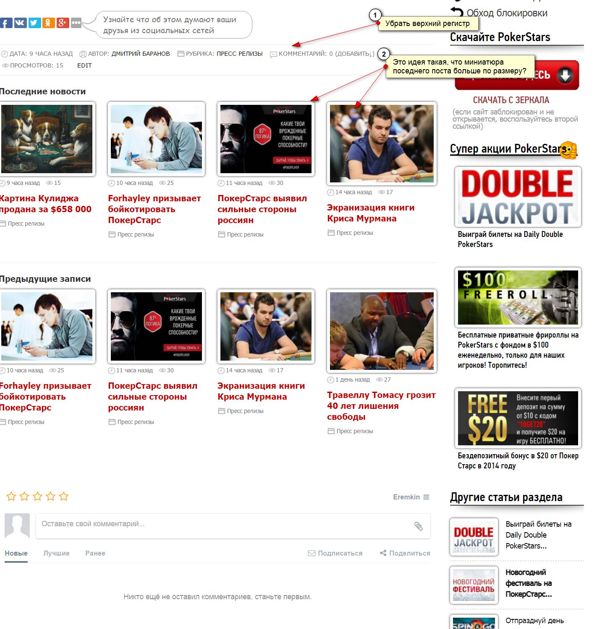Image resolution: width=597 pixels, height=629 pixels.
Task: Open Бесплатные приватные фрироллы promo link
Action: (x=518, y=350)
